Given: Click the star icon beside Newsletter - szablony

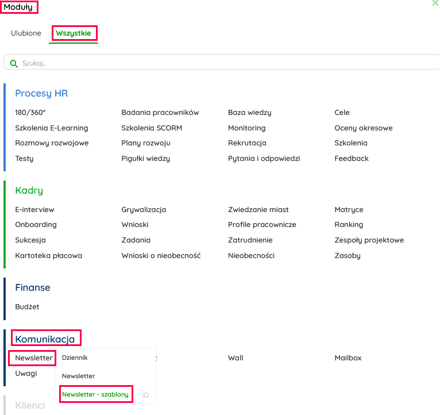Looking at the screenshot, I should (x=146, y=395).
